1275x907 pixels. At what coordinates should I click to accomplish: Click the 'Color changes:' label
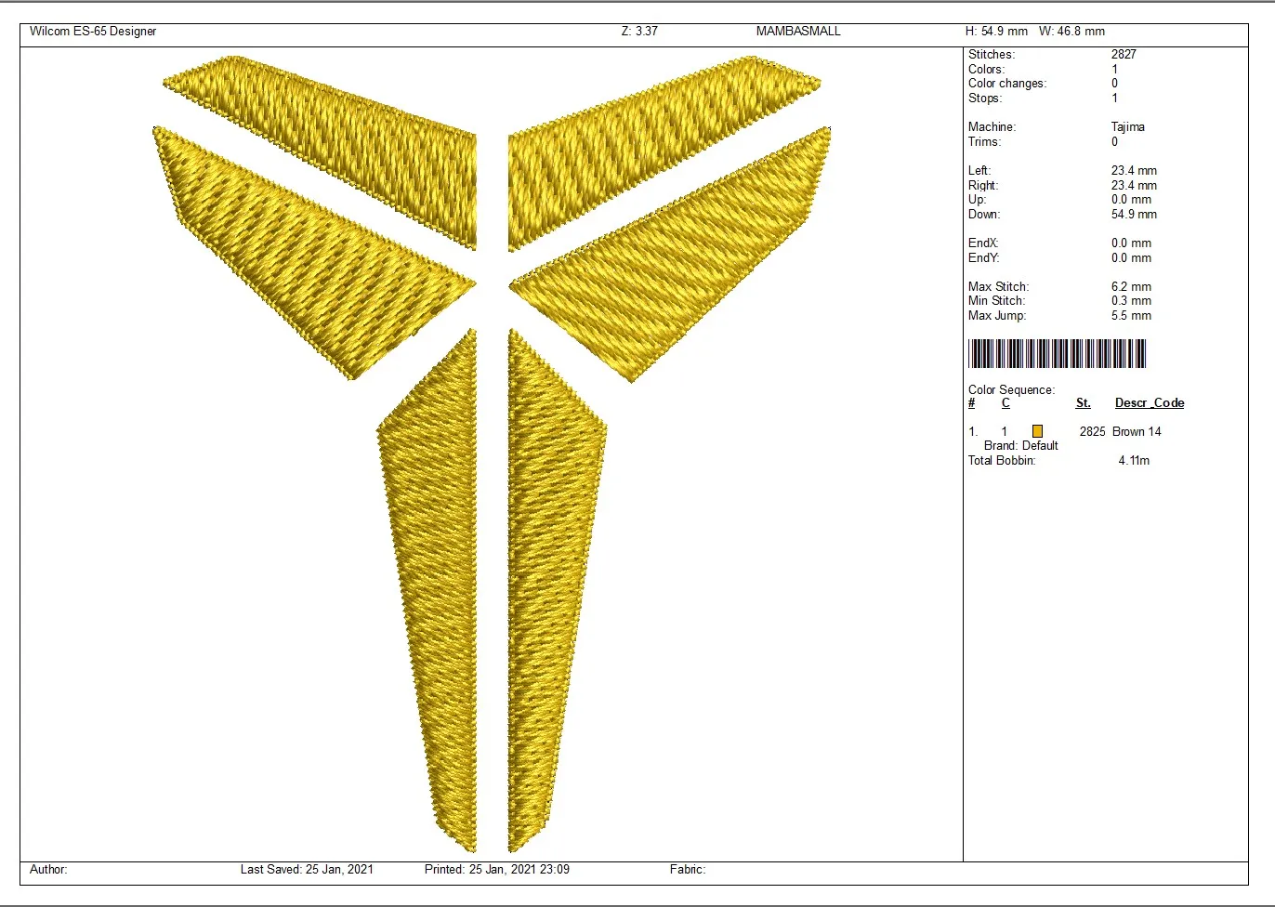click(1007, 83)
